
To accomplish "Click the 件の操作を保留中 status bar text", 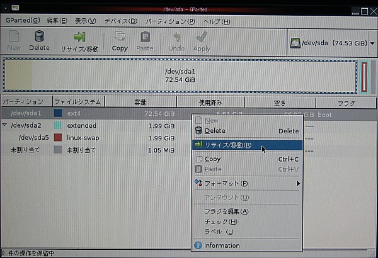I will pyautogui.click(x=31, y=253).
